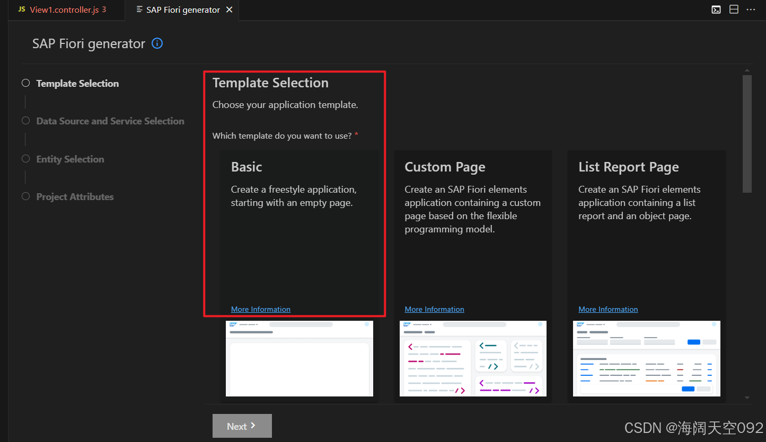This screenshot has width=766, height=442.
Task: Click the Template Selection heading
Action: [270, 83]
